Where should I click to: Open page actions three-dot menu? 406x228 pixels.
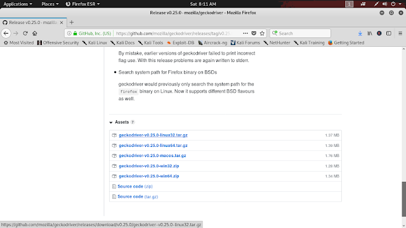tap(246, 34)
